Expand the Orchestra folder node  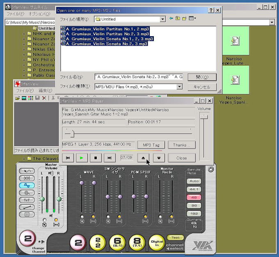[24, 65]
